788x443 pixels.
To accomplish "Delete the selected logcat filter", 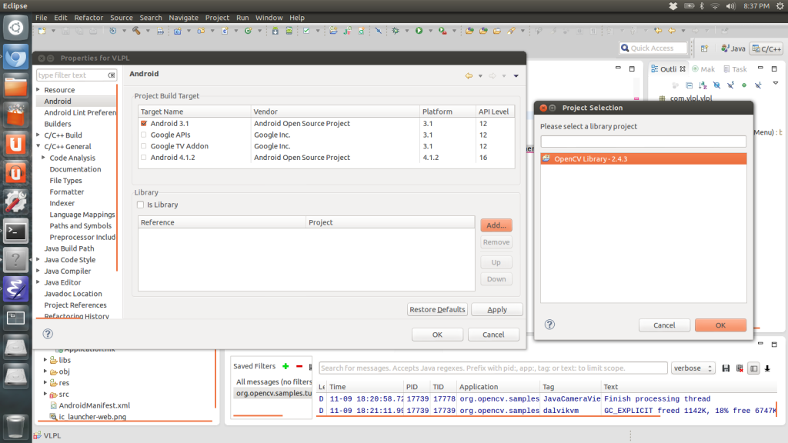I will point(299,366).
